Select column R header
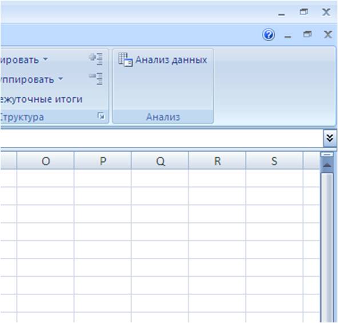This screenshot has height=323, width=338. point(217,161)
